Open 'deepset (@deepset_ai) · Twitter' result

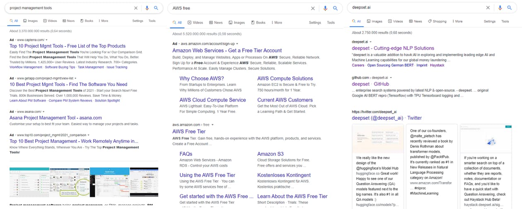(x=387, y=118)
